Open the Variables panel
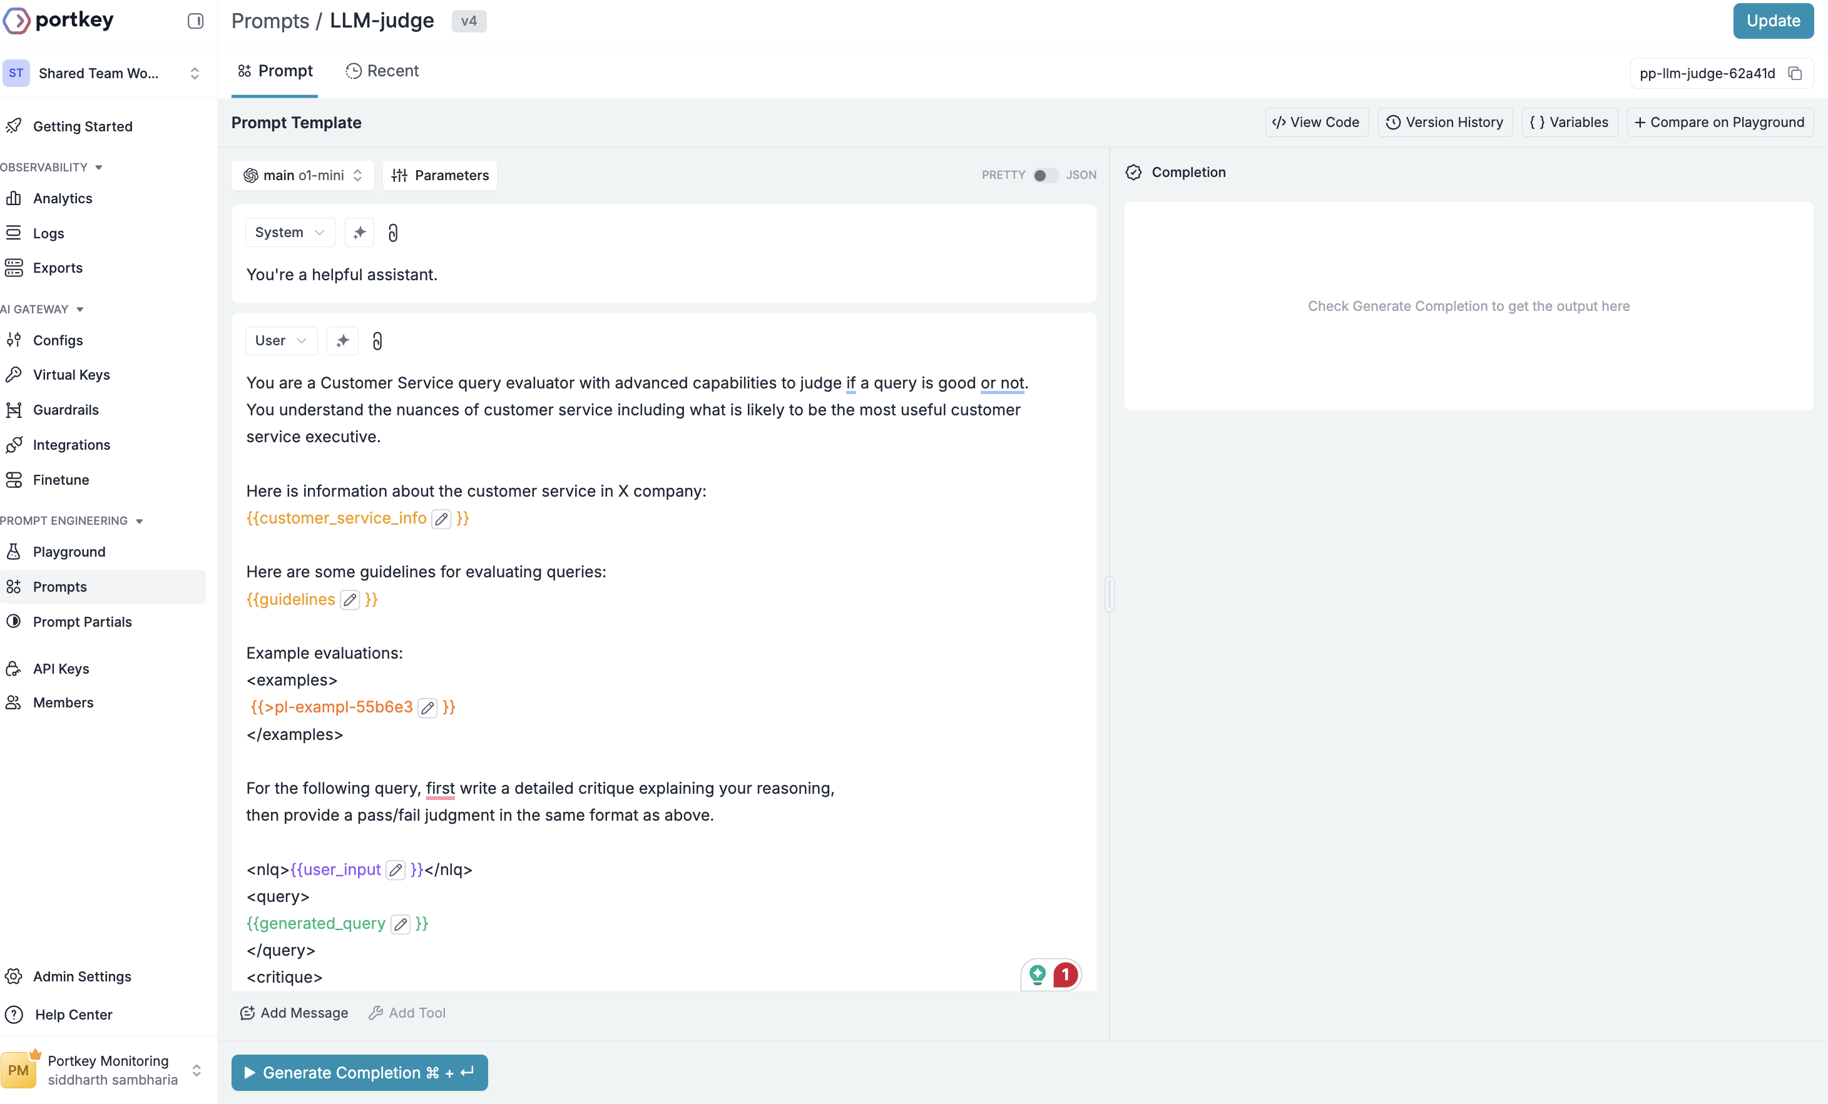This screenshot has width=1828, height=1104. point(1570,123)
